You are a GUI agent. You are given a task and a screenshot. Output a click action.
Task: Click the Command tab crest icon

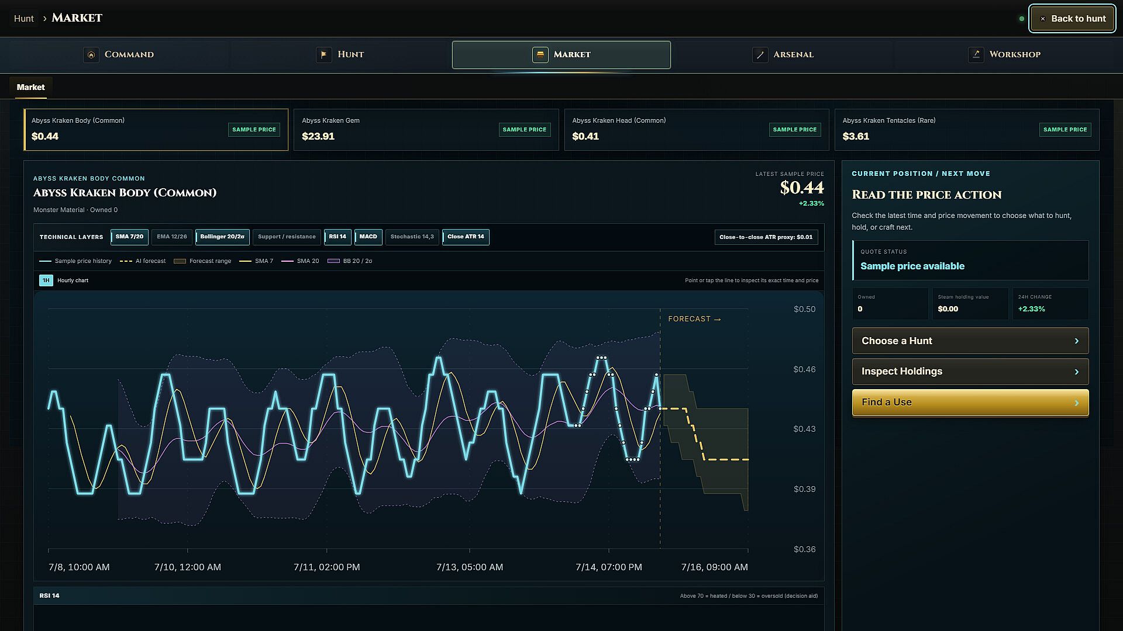(x=91, y=55)
